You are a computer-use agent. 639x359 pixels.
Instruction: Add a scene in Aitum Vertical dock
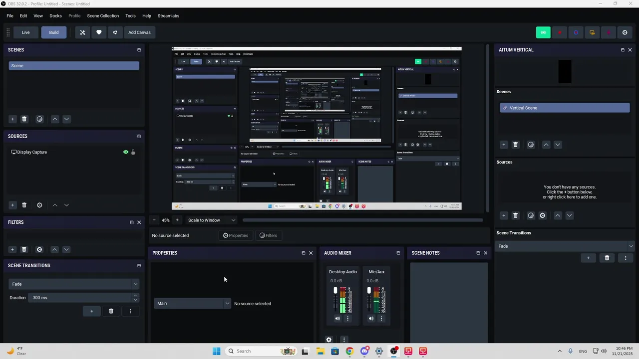click(504, 145)
